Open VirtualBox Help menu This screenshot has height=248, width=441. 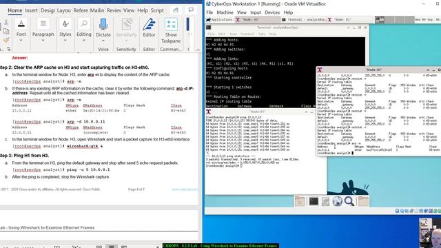click(288, 12)
